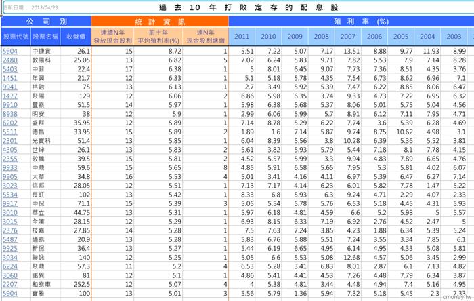The height and width of the screenshot is (301, 474).
Task: Select the cell with value 13.51
Action: [348, 51]
